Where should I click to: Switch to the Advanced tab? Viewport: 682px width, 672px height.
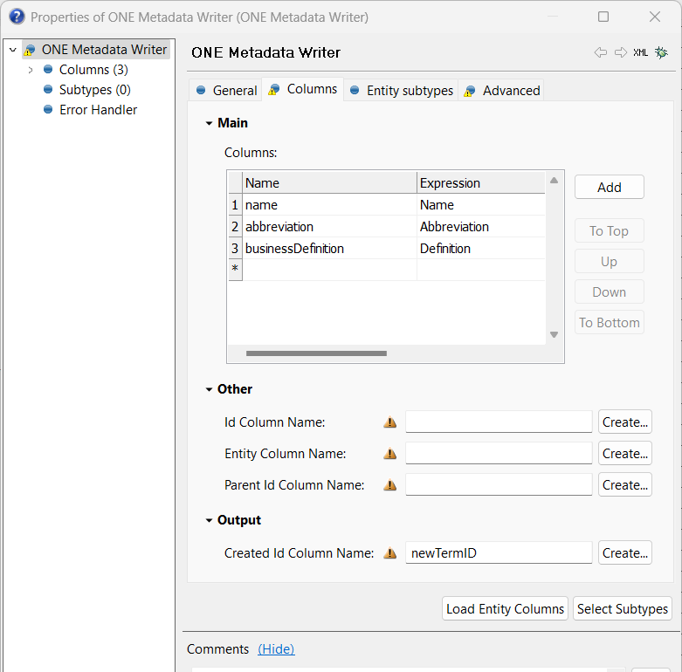click(x=502, y=91)
